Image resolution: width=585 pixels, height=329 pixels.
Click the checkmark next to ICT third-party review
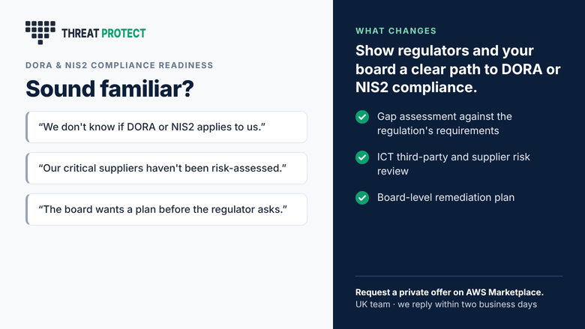point(362,157)
